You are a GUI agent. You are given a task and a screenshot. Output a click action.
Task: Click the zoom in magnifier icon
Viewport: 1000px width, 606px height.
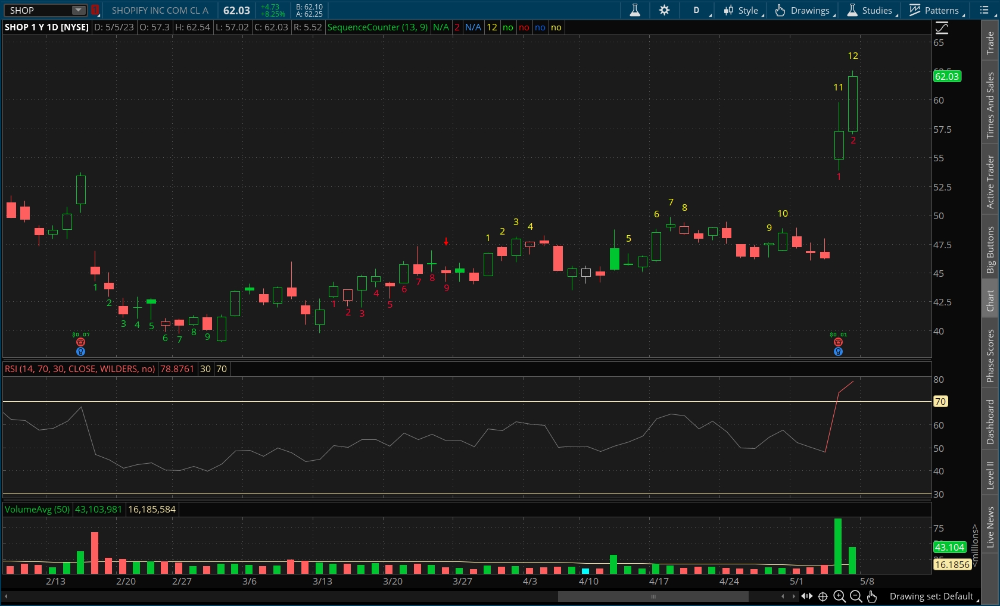[x=839, y=596]
